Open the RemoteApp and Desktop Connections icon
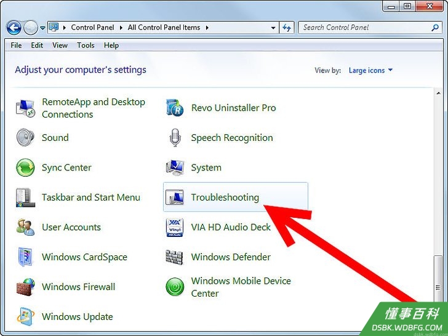The height and width of the screenshot is (336, 448). click(25, 108)
